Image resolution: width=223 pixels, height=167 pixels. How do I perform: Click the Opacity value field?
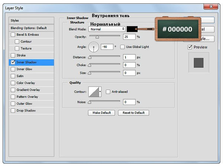(129, 37)
